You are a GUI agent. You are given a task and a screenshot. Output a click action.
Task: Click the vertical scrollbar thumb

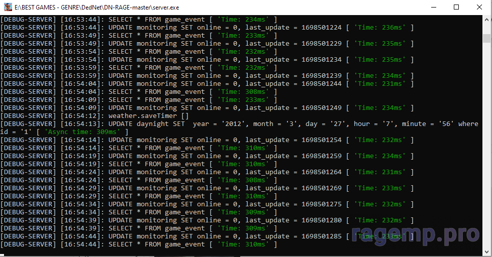[x=486, y=38]
